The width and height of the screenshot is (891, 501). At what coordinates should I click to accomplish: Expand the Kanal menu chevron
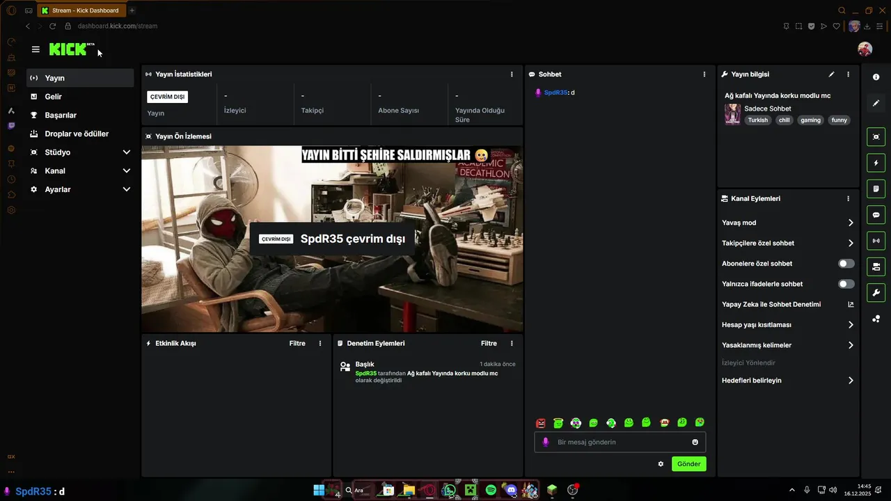[127, 170]
